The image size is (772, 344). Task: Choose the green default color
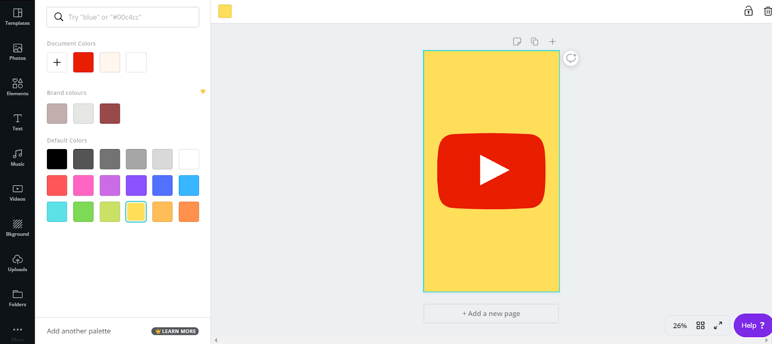click(84, 212)
